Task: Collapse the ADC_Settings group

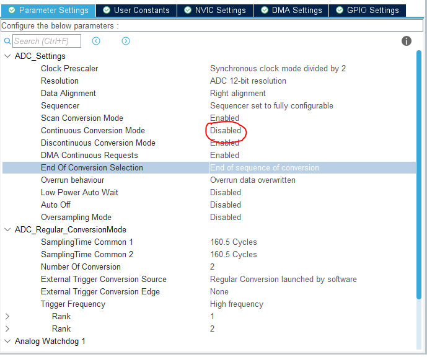Action: point(7,56)
